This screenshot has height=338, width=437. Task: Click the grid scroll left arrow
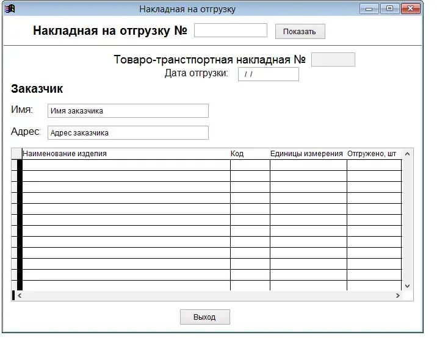point(20,296)
